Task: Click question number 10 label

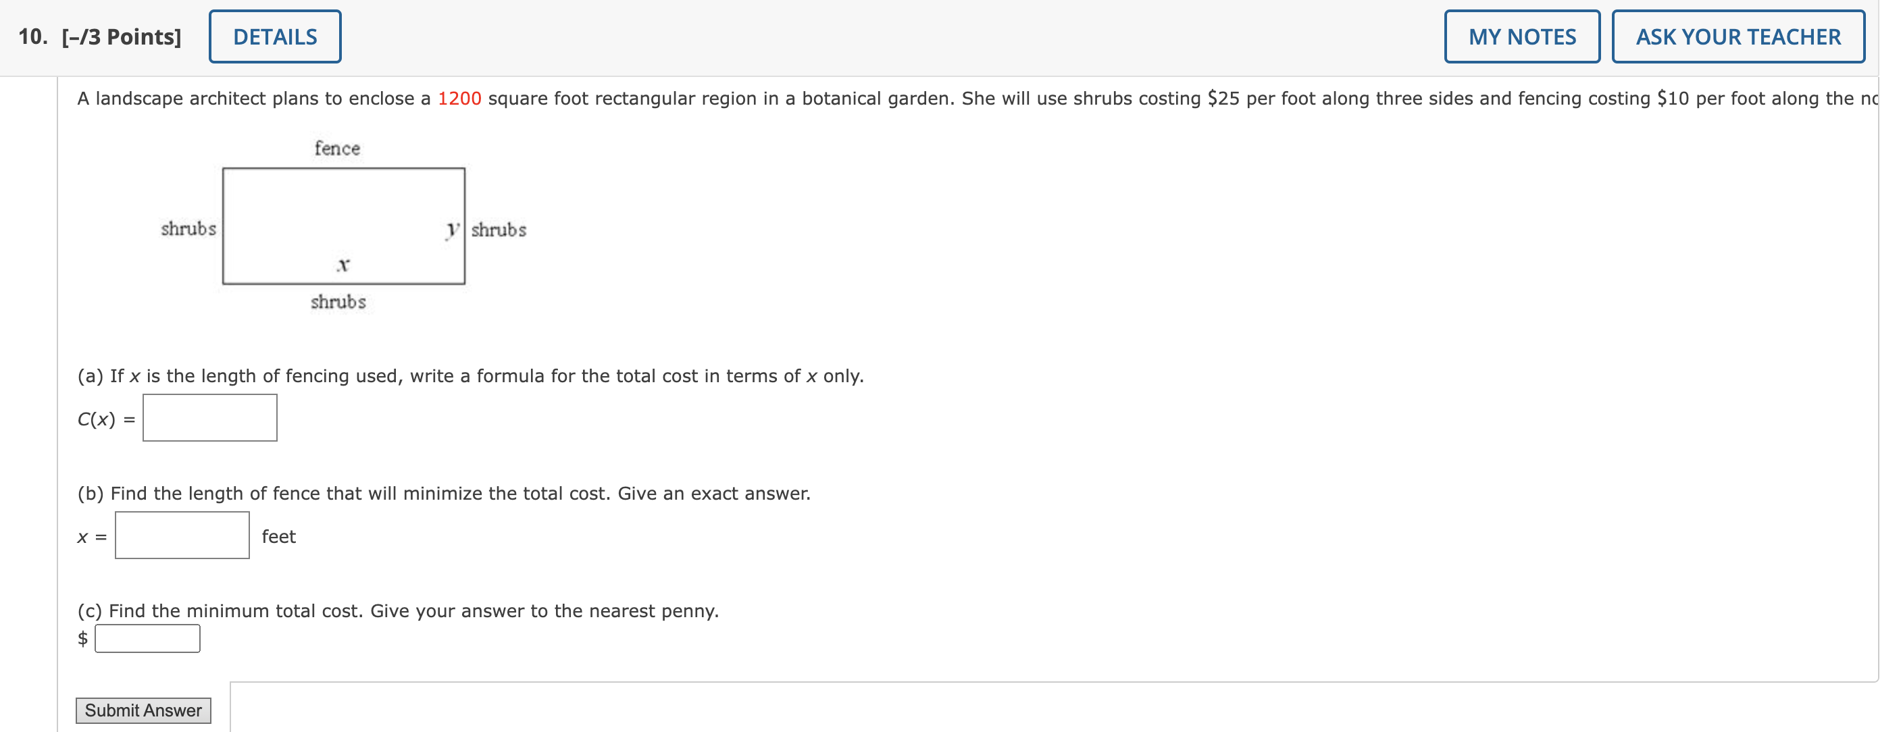Action: point(32,37)
